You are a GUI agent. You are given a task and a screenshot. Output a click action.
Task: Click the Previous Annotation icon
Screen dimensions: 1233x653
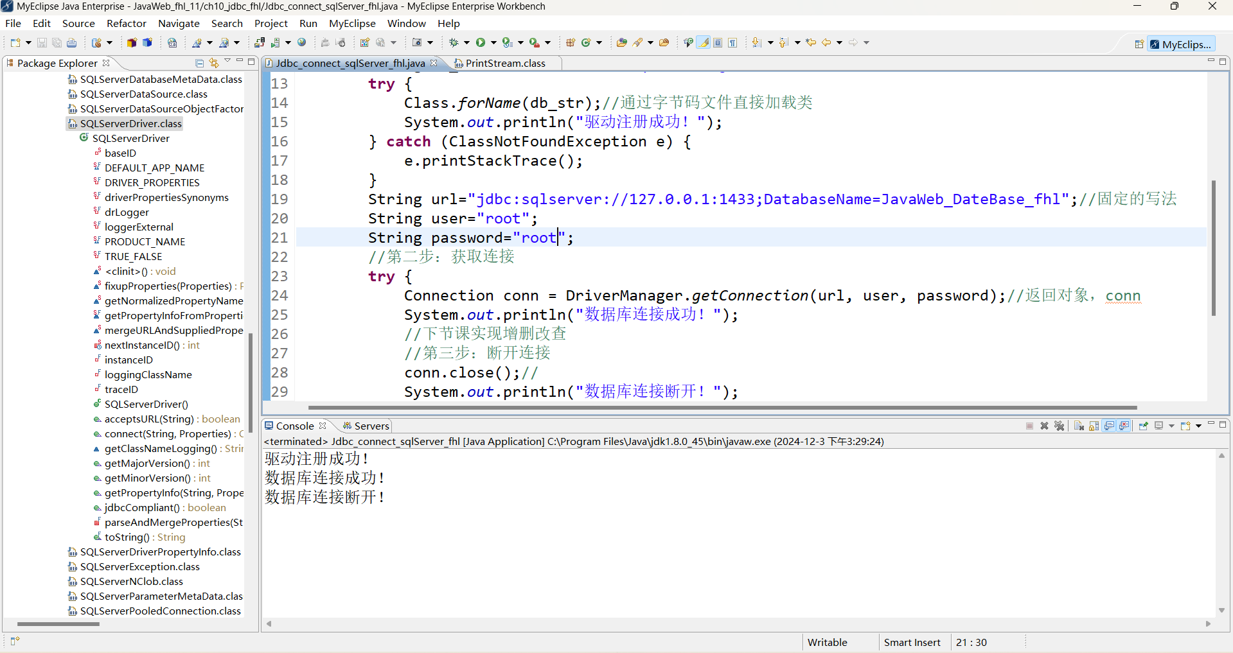783,42
